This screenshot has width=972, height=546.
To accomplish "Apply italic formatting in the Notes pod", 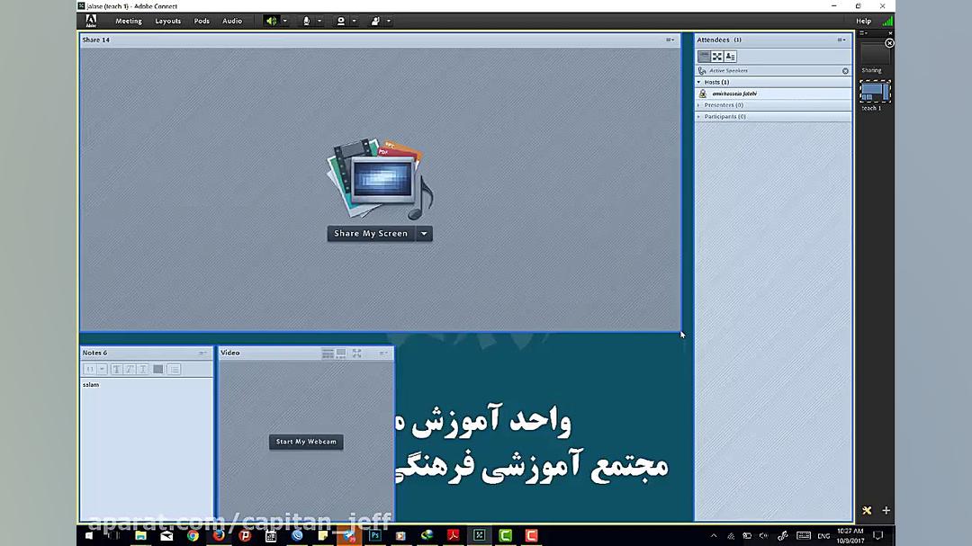I will pos(130,369).
